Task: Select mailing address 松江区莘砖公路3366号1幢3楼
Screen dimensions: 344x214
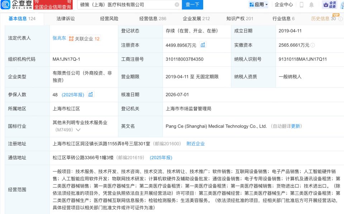Action: point(83,158)
